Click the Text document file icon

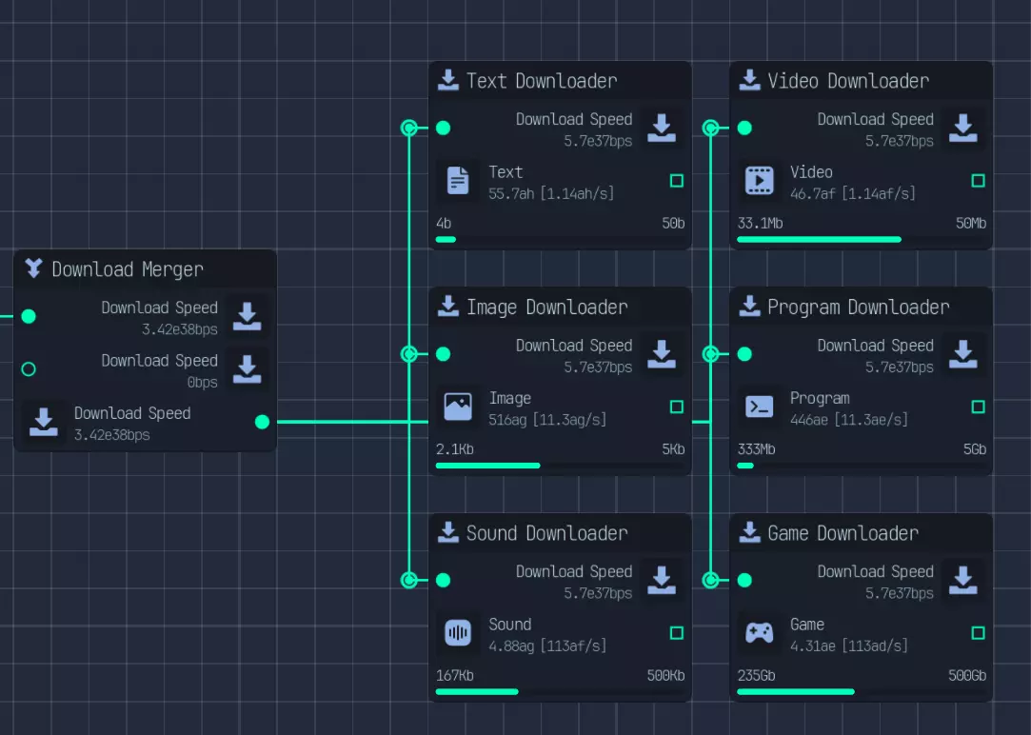pyautogui.click(x=458, y=181)
